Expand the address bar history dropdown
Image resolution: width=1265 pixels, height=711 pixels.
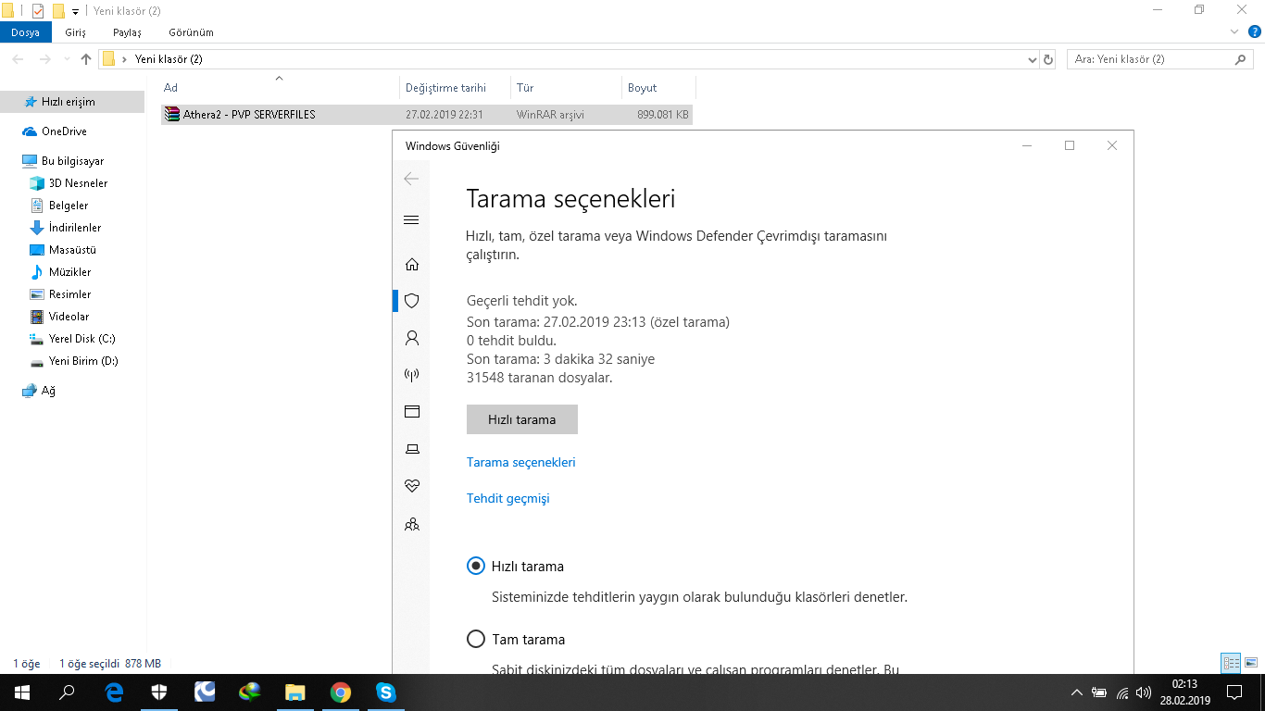pyautogui.click(x=1033, y=59)
